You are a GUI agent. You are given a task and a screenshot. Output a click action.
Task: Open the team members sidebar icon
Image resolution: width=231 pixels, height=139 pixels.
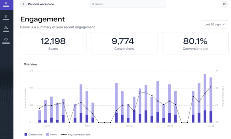[x=6, y=28]
